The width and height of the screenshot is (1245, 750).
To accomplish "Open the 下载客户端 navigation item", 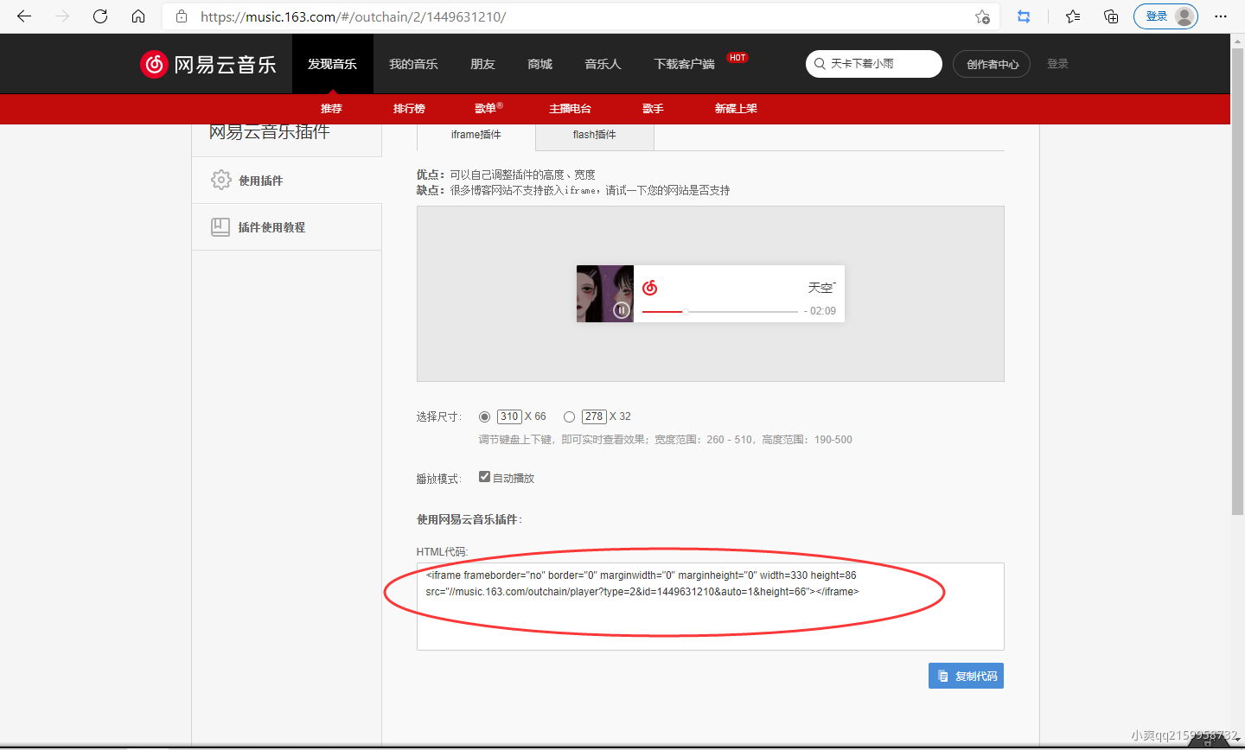I will coord(684,64).
